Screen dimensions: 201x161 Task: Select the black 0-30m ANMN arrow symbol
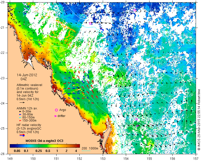(20, 111)
